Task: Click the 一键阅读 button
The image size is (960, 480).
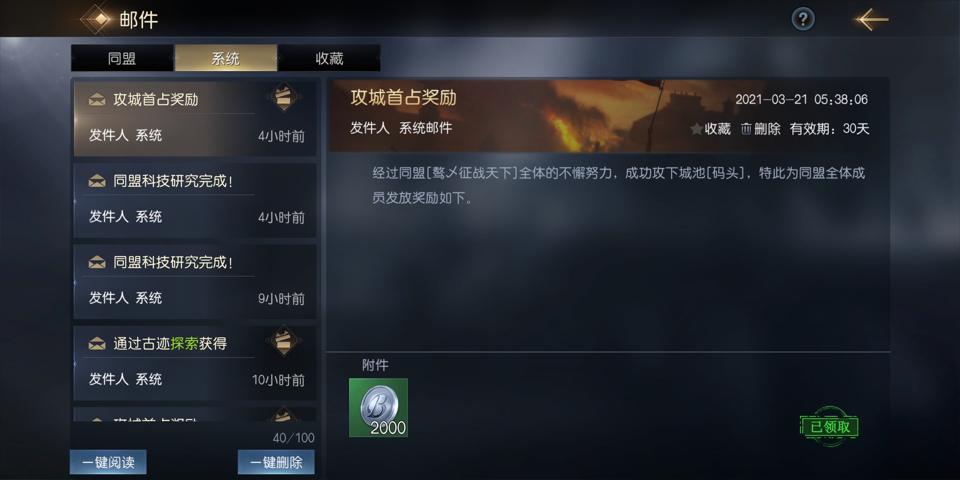Action: coord(108,462)
